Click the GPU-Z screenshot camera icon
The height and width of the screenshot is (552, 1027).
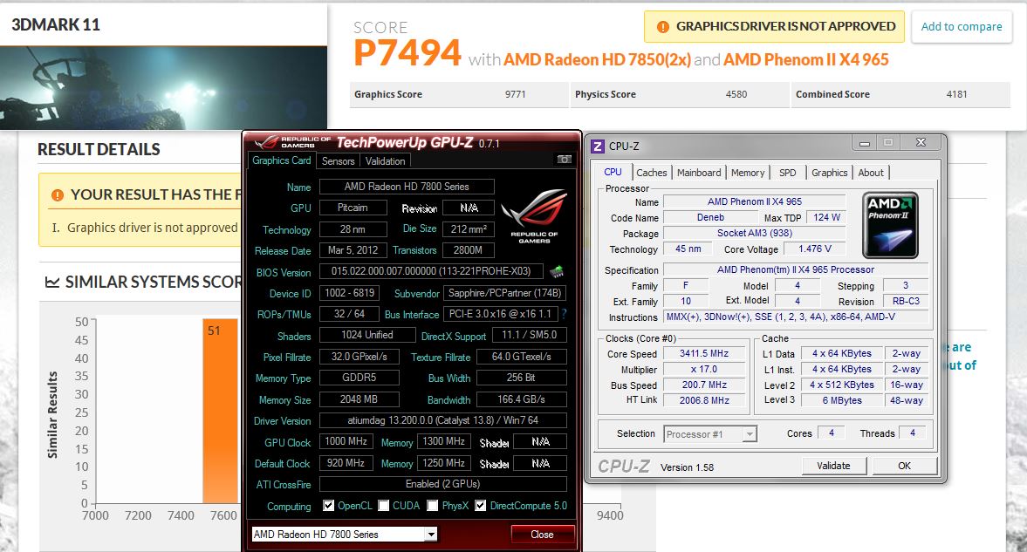click(564, 159)
